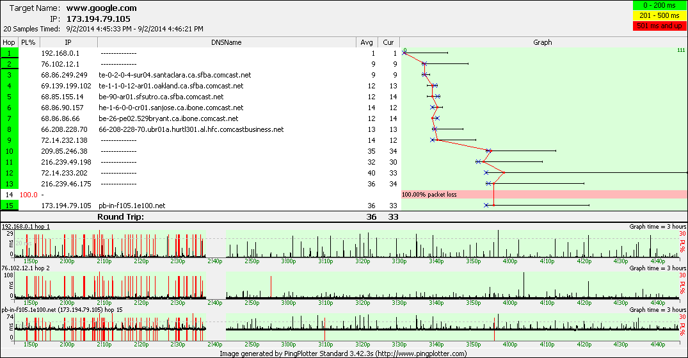The width and height of the screenshot is (688, 358).
Task: Click the blue X marker on hop 12 row
Action: (486, 173)
